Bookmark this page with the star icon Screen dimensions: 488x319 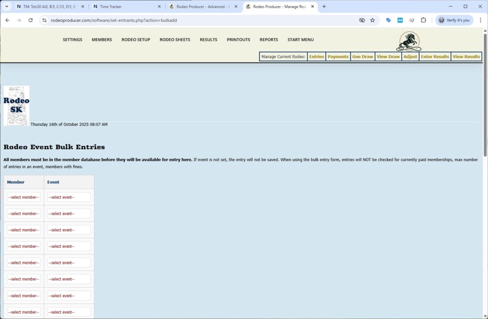373,20
